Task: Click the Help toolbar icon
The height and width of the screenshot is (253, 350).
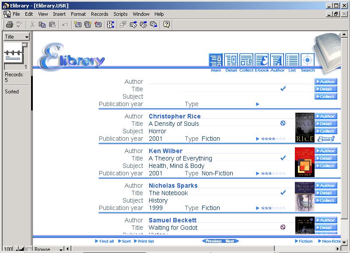Action: 166,25
